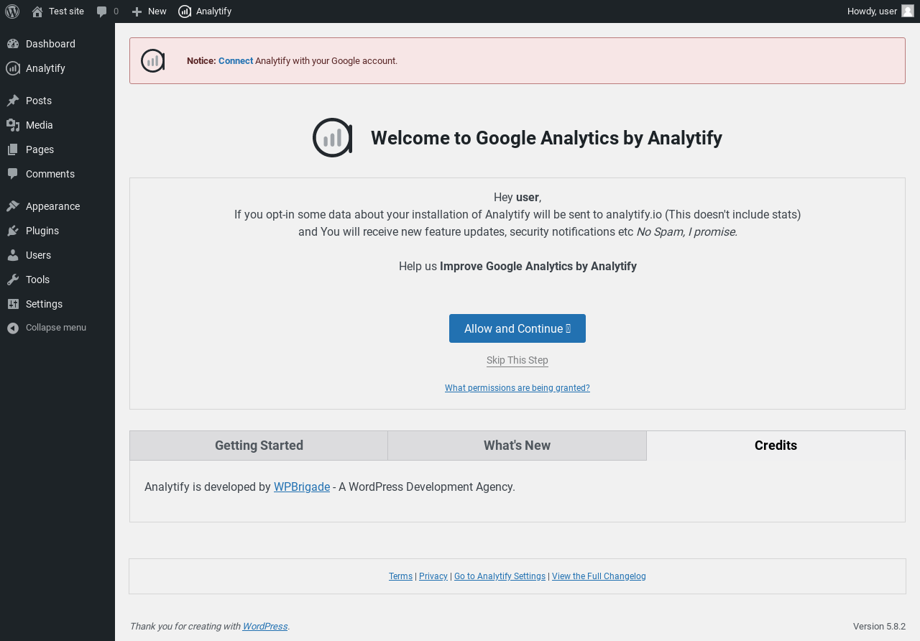Click the WordPress logo icon
This screenshot has width=920, height=641.
point(12,11)
